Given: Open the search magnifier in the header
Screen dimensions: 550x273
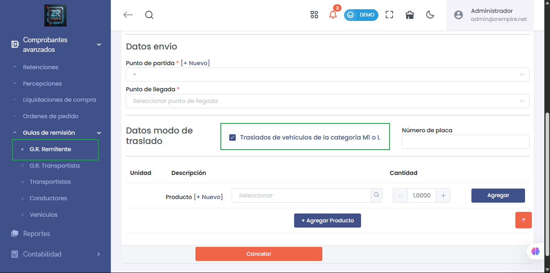Looking at the screenshot, I should (x=149, y=15).
